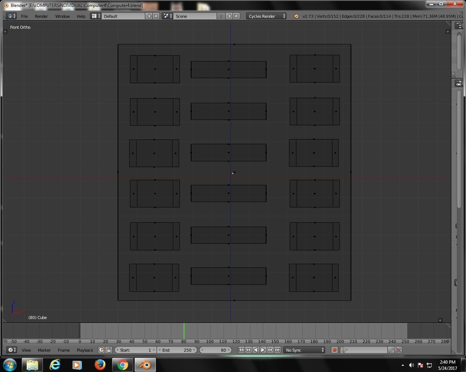
Task: Click the Scene name field
Action: pos(195,16)
